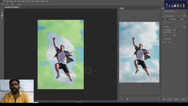The height and width of the screenshot is (106, 188).
Task: Open the Image menu
Action: 11,1
